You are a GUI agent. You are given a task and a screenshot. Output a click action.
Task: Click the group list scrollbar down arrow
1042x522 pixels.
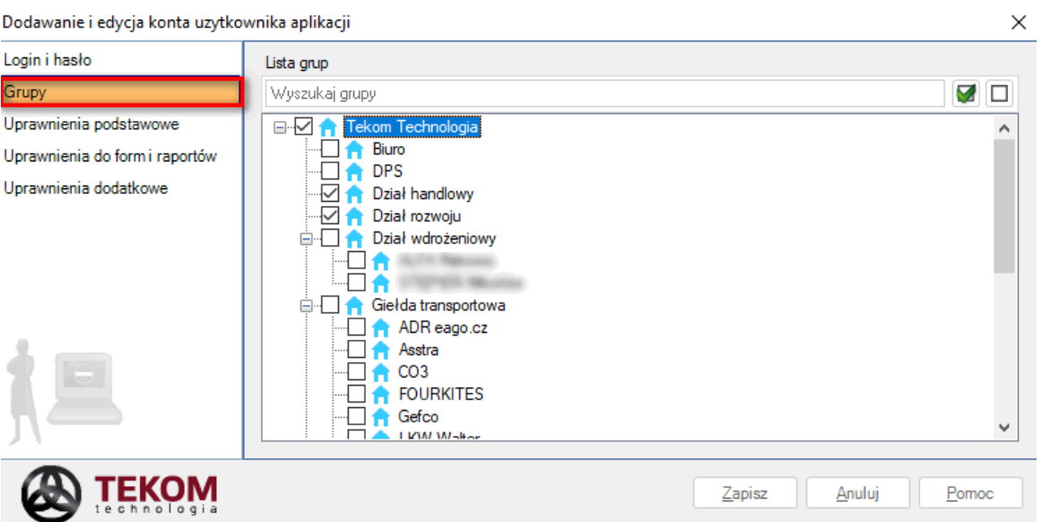[x=1004, y=428]
